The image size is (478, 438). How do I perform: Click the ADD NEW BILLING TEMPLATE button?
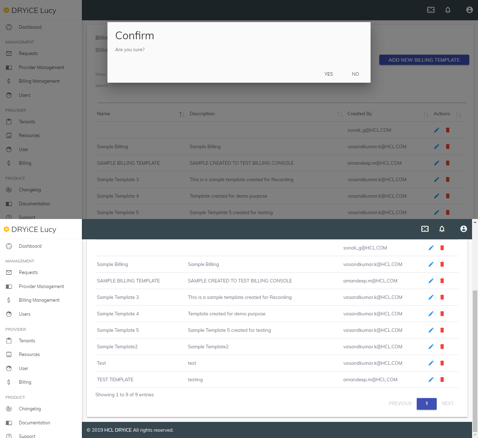coord(424,60)
